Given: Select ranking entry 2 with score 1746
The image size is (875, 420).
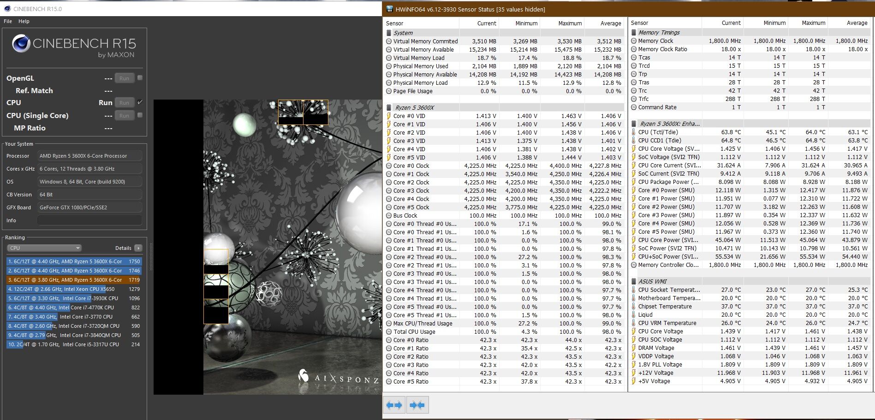Looking at the screenshot, I should click(x=74, y=271).
